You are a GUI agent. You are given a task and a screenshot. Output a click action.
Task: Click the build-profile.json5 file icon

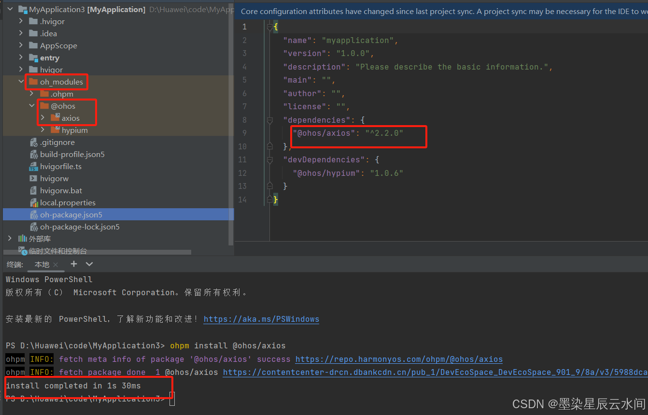point(33,155)
